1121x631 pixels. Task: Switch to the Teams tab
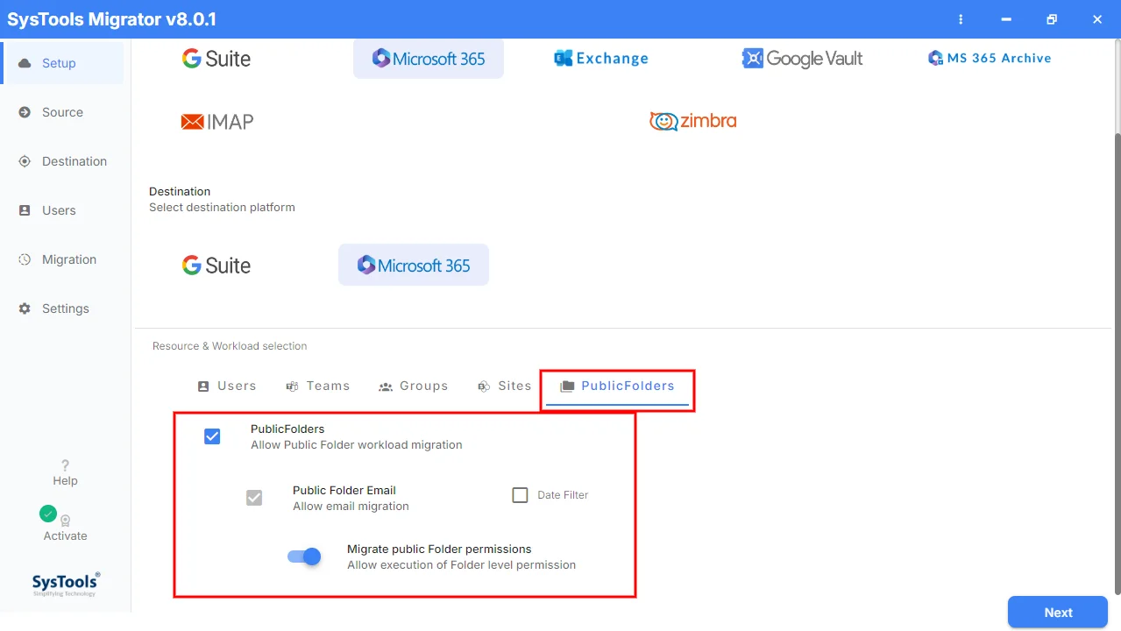click(x=317, y=386)
